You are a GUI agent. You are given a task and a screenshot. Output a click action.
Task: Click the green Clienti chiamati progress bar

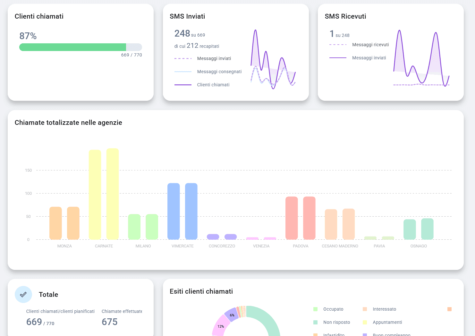[72, 47]
